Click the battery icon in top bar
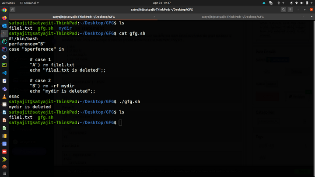 (307, 3)
